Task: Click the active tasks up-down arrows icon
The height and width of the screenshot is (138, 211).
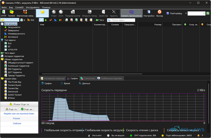Action: click(x=60, y=20)
